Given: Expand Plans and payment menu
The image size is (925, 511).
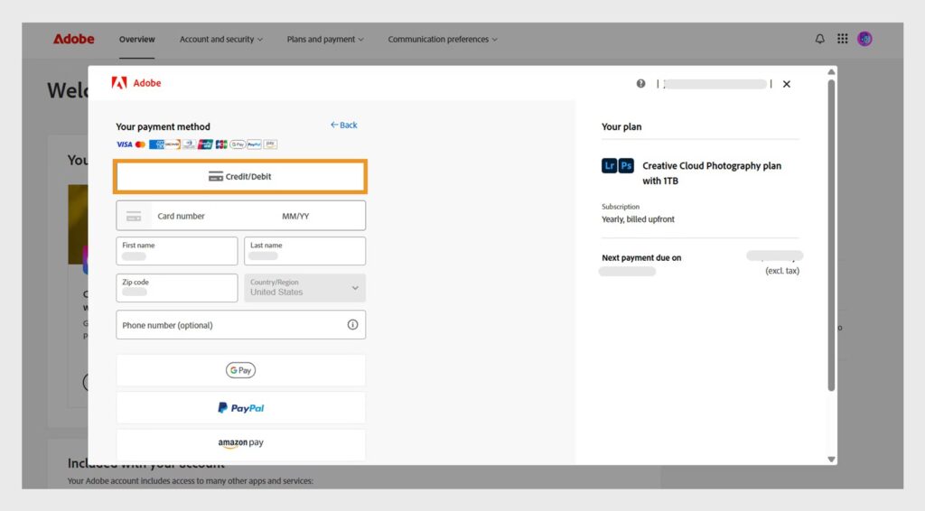Looking at the screenshot, I should (x=325, y=40).
